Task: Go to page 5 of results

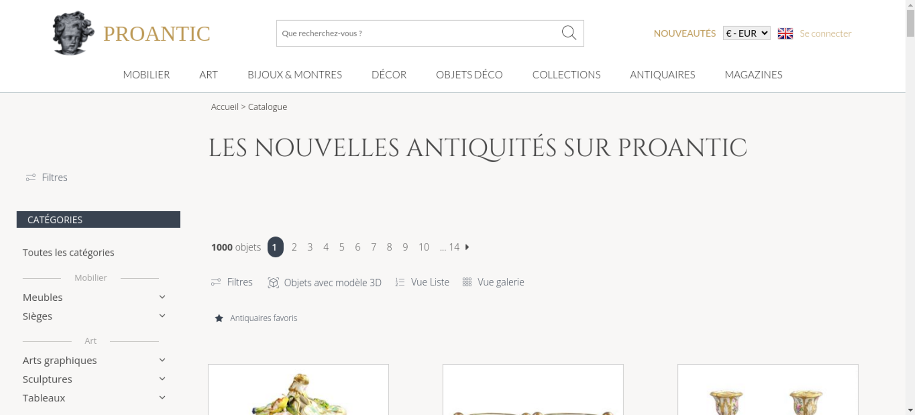Action: [x=342, y=247]
